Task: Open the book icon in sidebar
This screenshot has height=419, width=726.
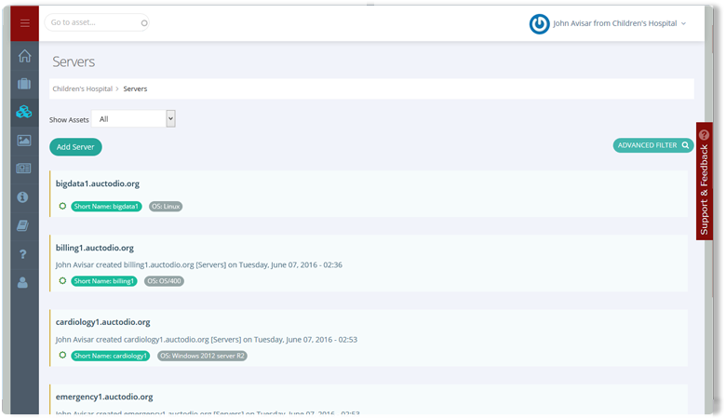Action: point(24,225)
